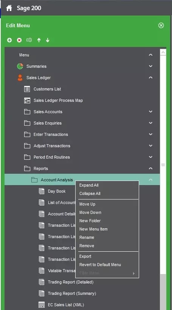The width and height of the screenshot is (172, 310).
Task: Click the Sales Ledger Process Map icon
Action: (x=27, y=100)
